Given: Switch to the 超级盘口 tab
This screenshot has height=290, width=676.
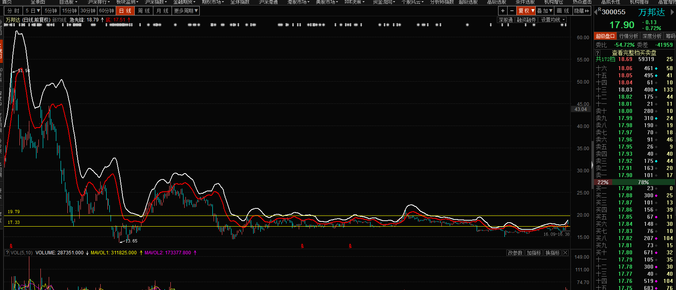Looking at the screenshot, I should 605,36.
